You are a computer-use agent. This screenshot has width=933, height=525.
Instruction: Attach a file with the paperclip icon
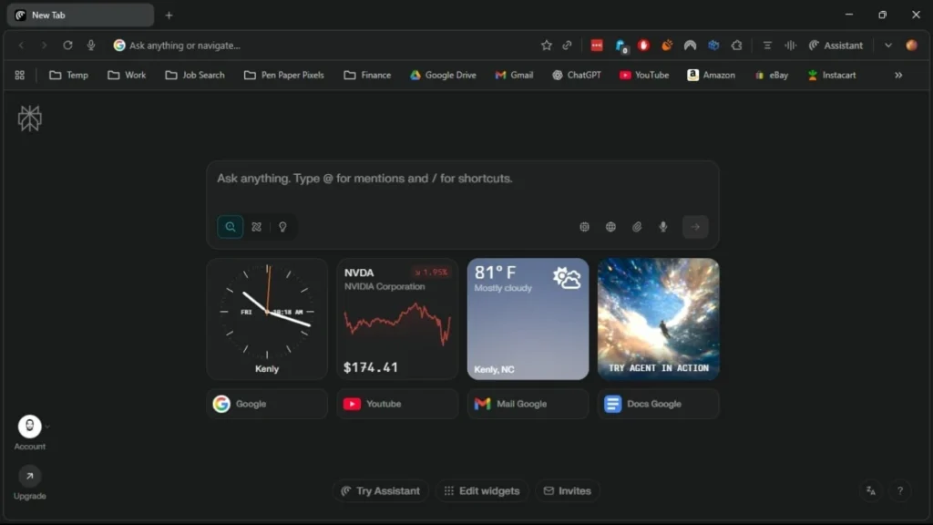(637, 227)
